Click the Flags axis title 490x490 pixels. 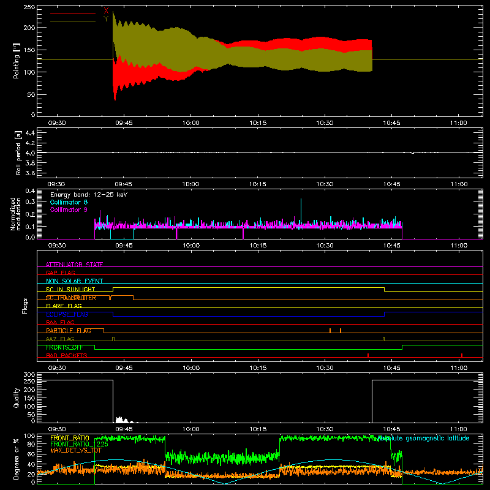click(24, 306)
